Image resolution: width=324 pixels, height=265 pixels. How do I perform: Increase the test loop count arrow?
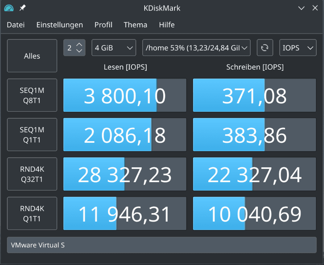click(x=79, y=44)
